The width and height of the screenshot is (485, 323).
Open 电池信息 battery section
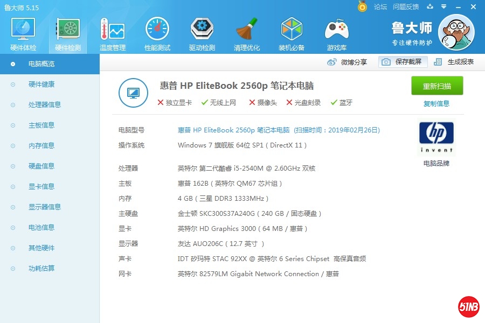coord(41,228)
